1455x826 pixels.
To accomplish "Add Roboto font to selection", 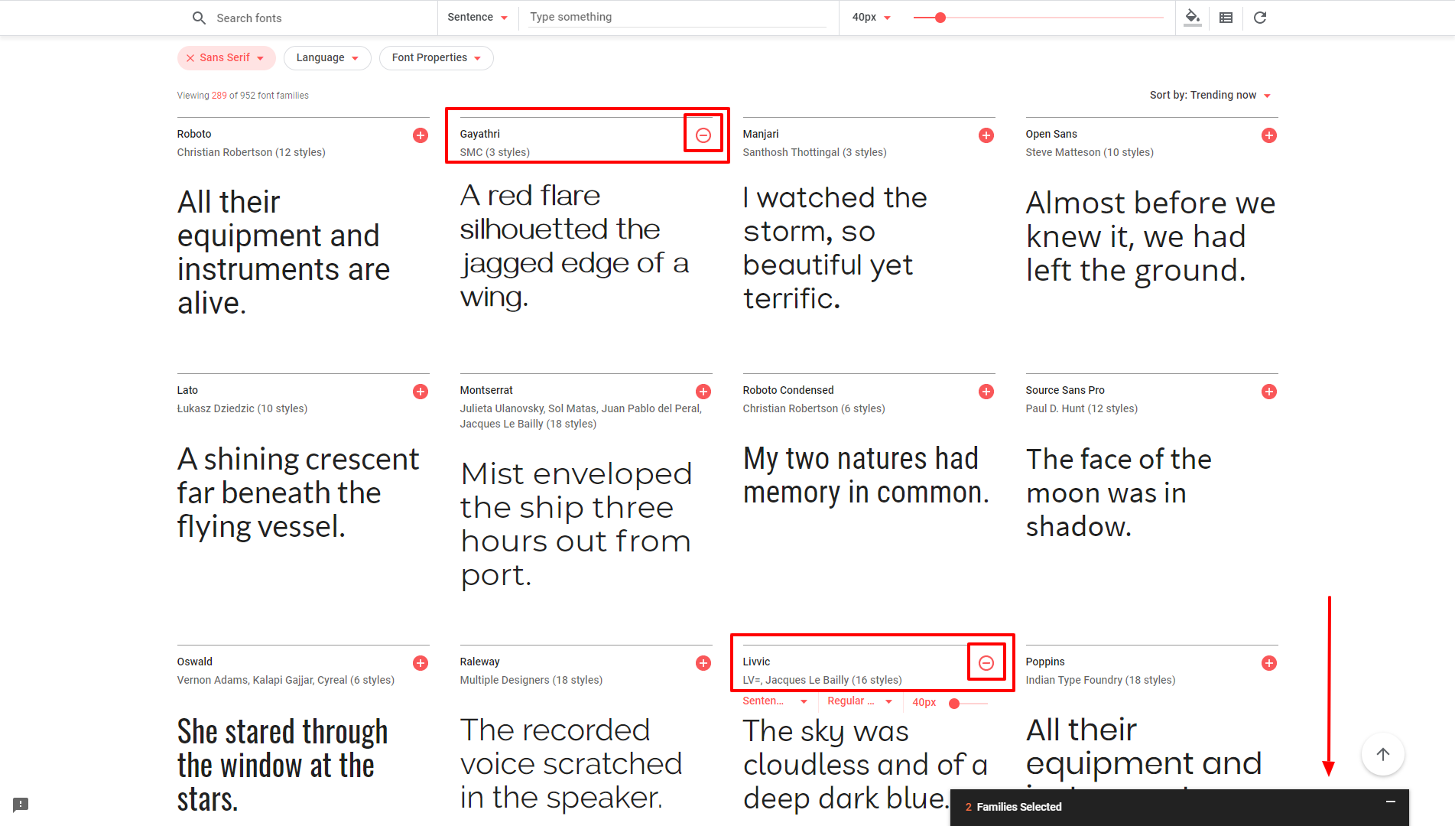I will pos(421,135).
